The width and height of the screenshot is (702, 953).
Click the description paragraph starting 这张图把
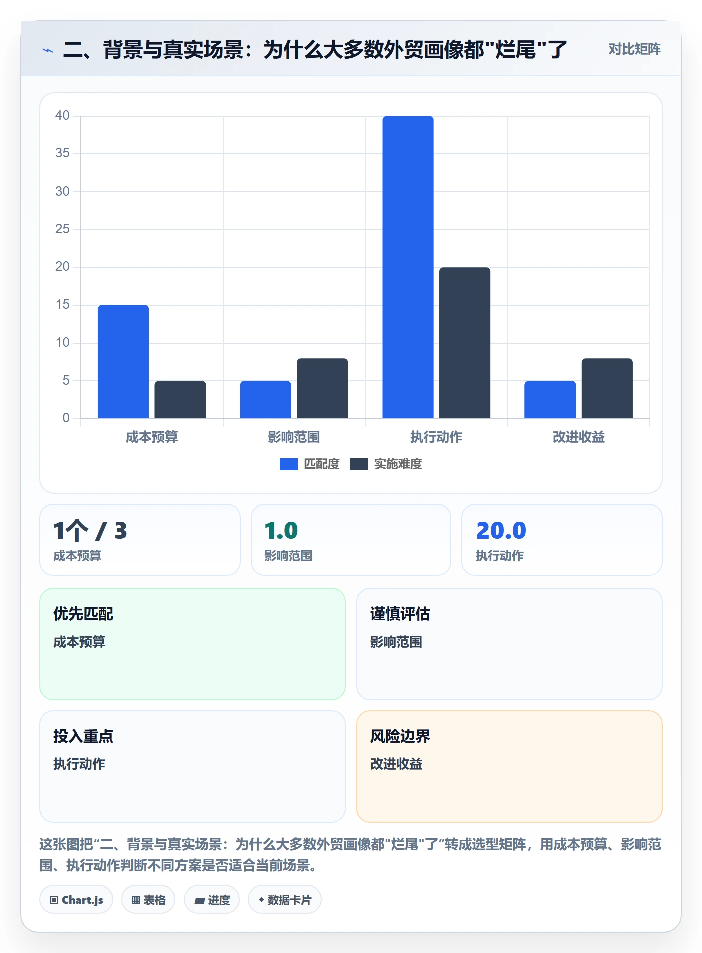click(x=350, y=855)
